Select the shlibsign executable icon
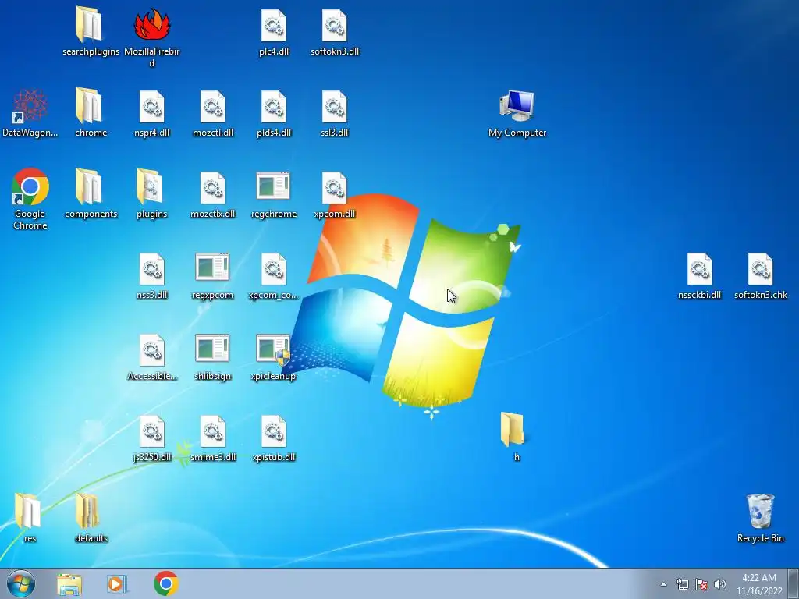This screenshot has height=599, width=799. pyautogui.click(x=212, y=348)
